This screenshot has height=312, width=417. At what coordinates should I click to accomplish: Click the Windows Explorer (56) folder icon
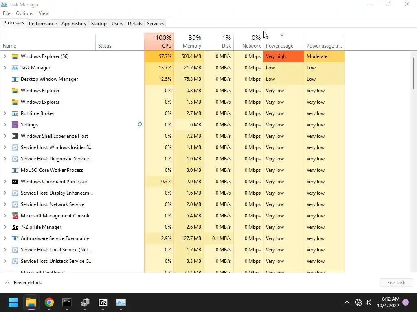click(x=15, y=56)
